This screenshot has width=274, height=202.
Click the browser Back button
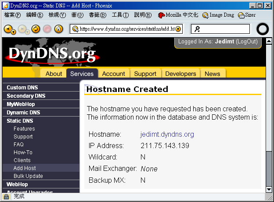(x=8, y=28)
